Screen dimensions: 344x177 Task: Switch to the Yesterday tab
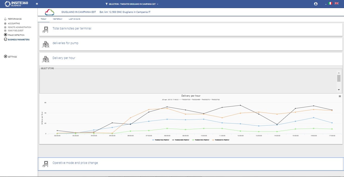click(57, 19)
